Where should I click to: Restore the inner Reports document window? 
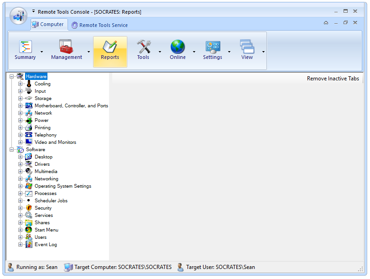point(345,23)
